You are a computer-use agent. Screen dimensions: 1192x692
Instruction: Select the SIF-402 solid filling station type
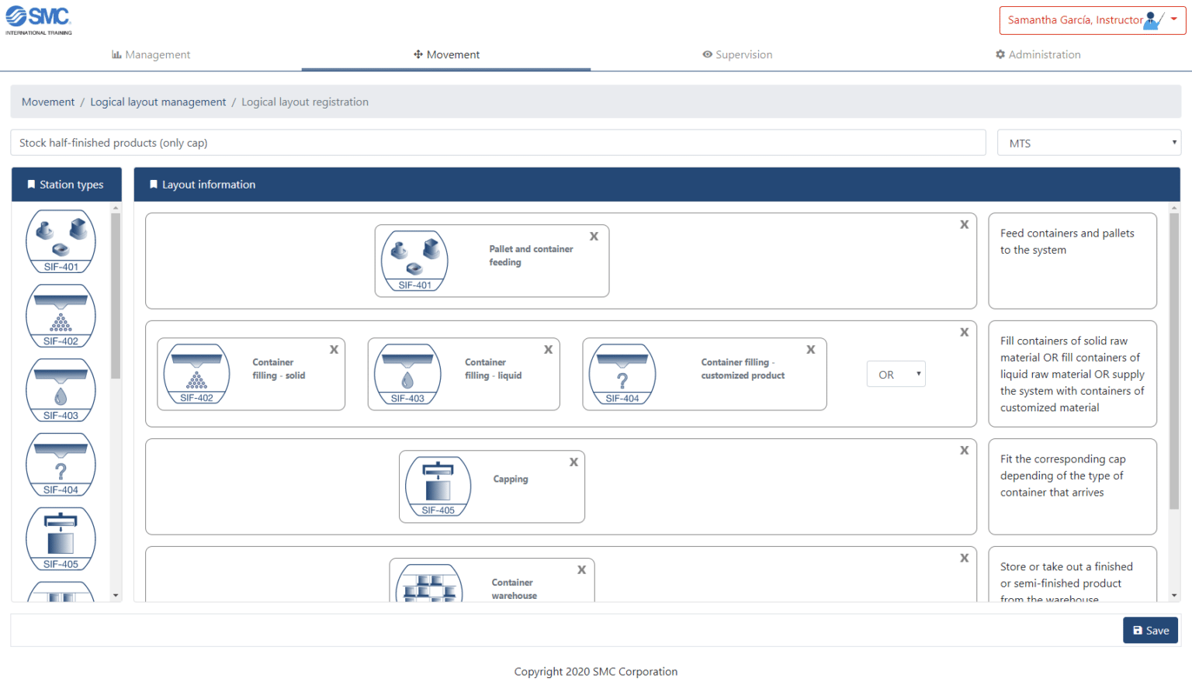coord(61,316)
